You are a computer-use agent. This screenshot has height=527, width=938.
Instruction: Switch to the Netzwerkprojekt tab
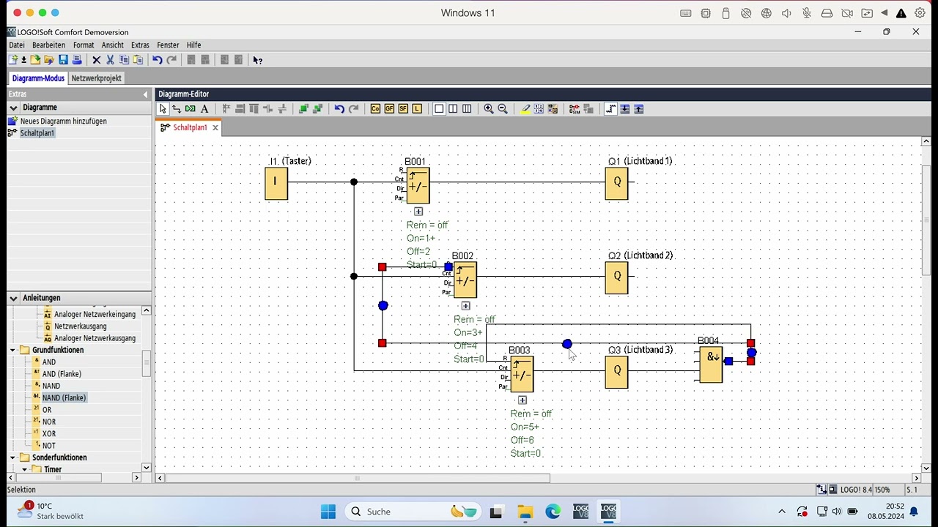[x=96, y=78]
